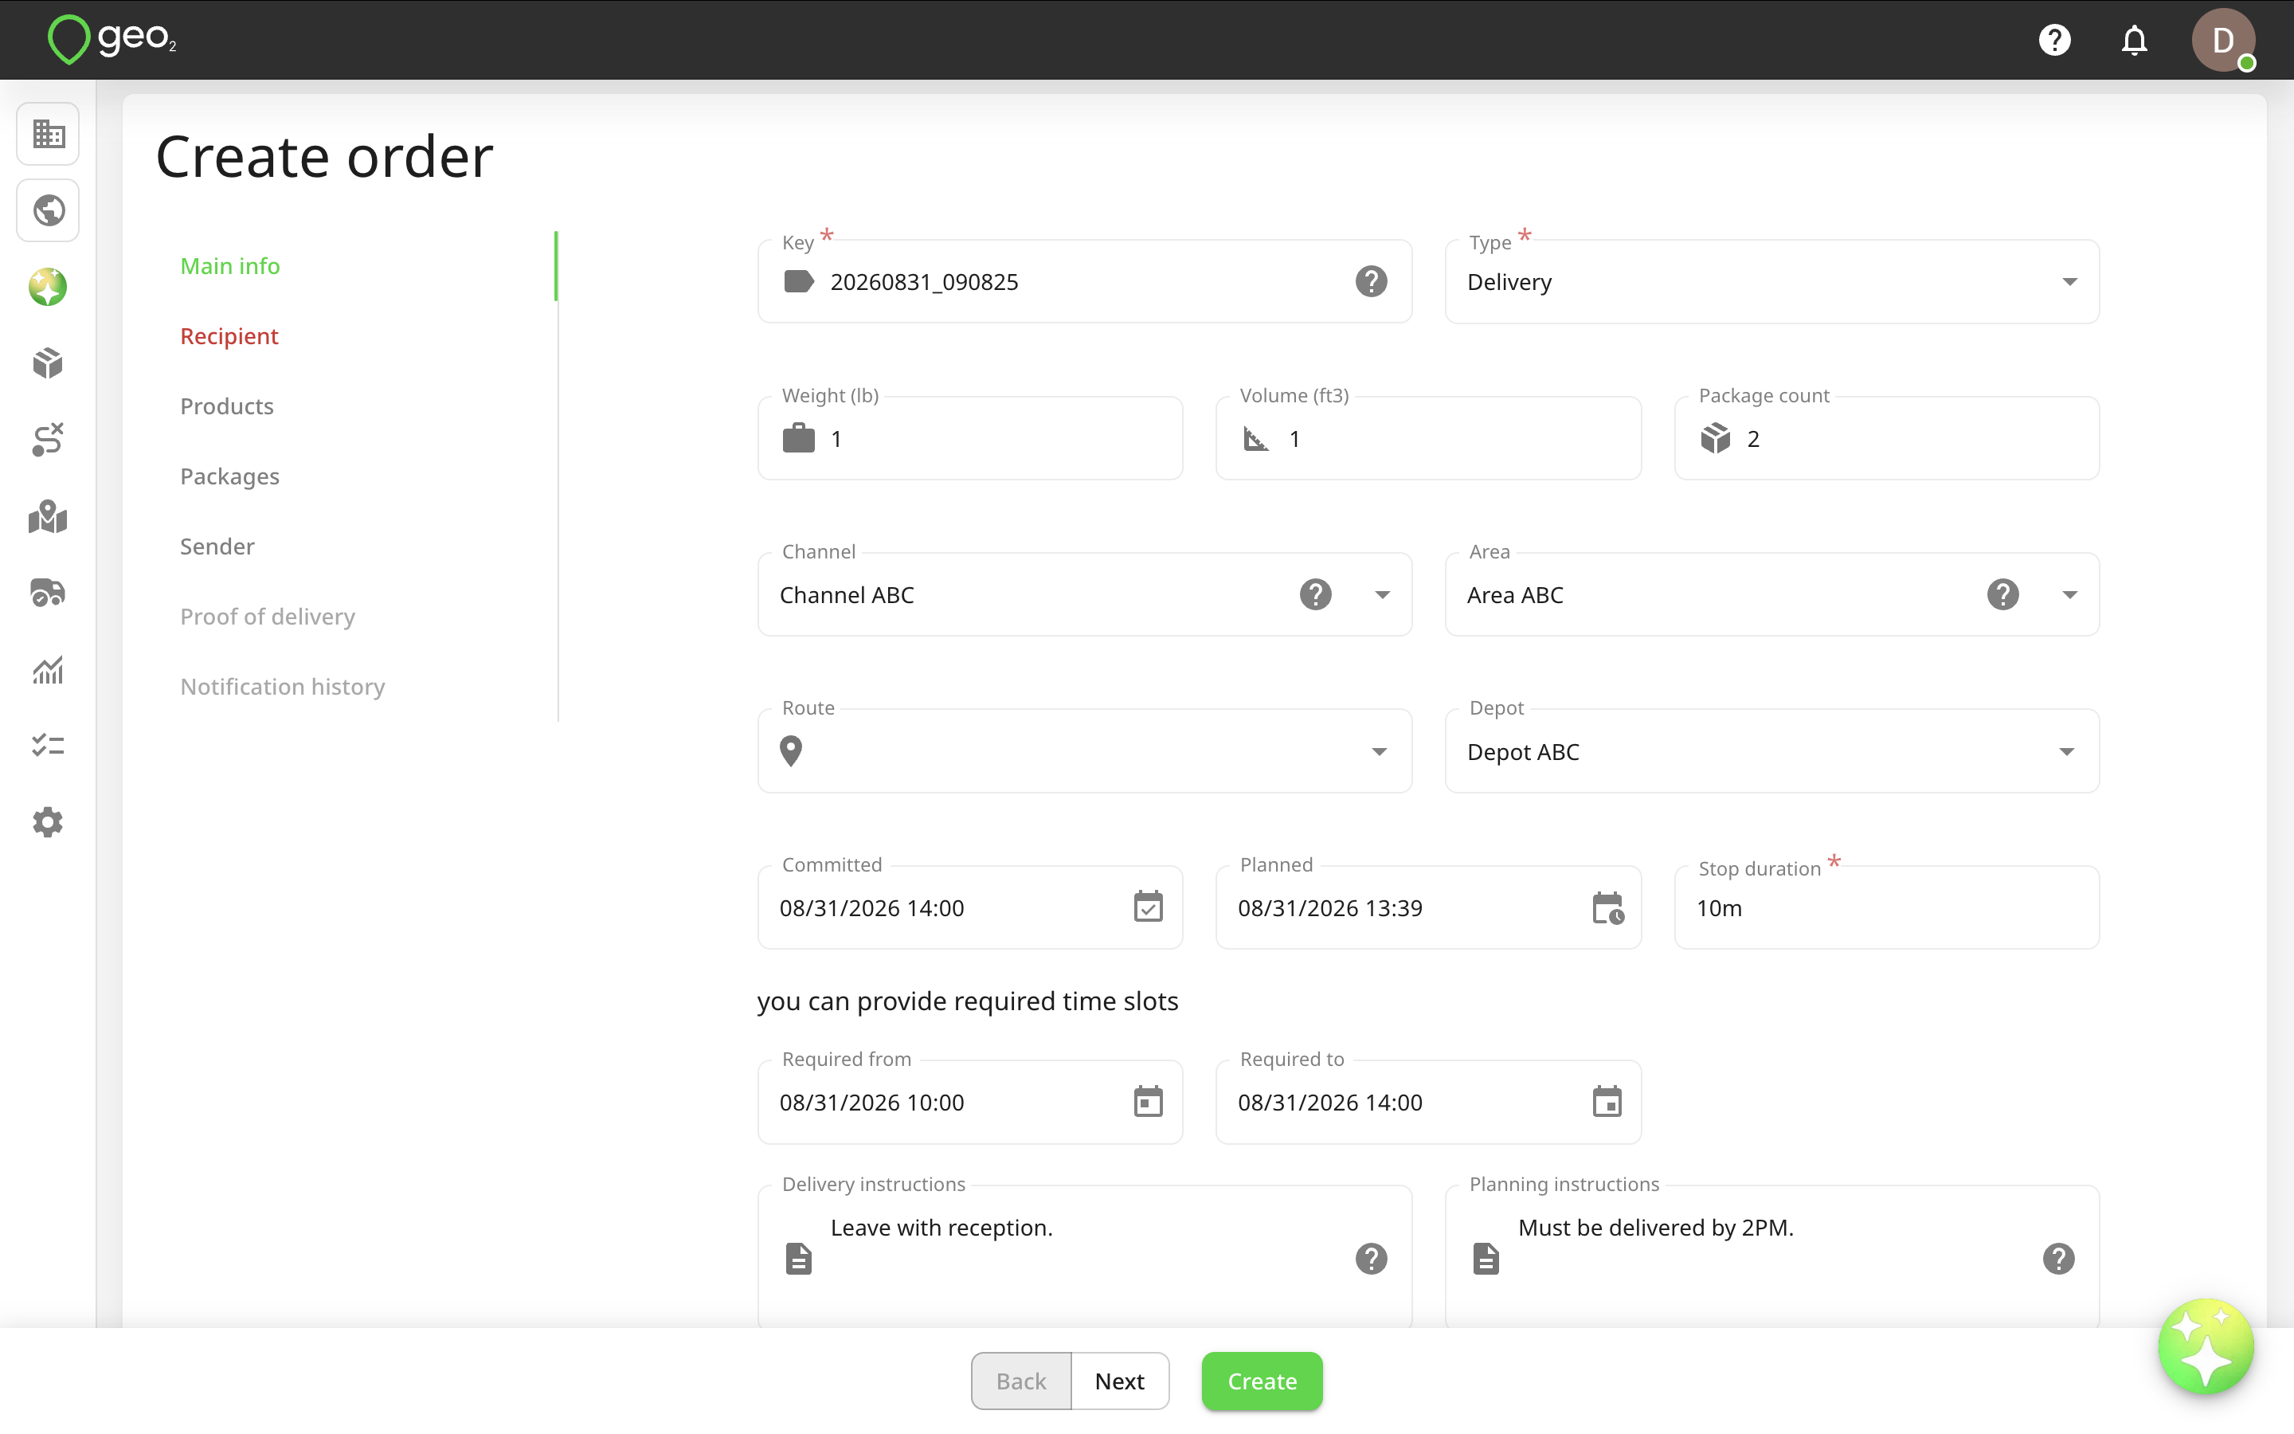
Task: Click the help icon in Area field
Action: tap(2002, 594)
